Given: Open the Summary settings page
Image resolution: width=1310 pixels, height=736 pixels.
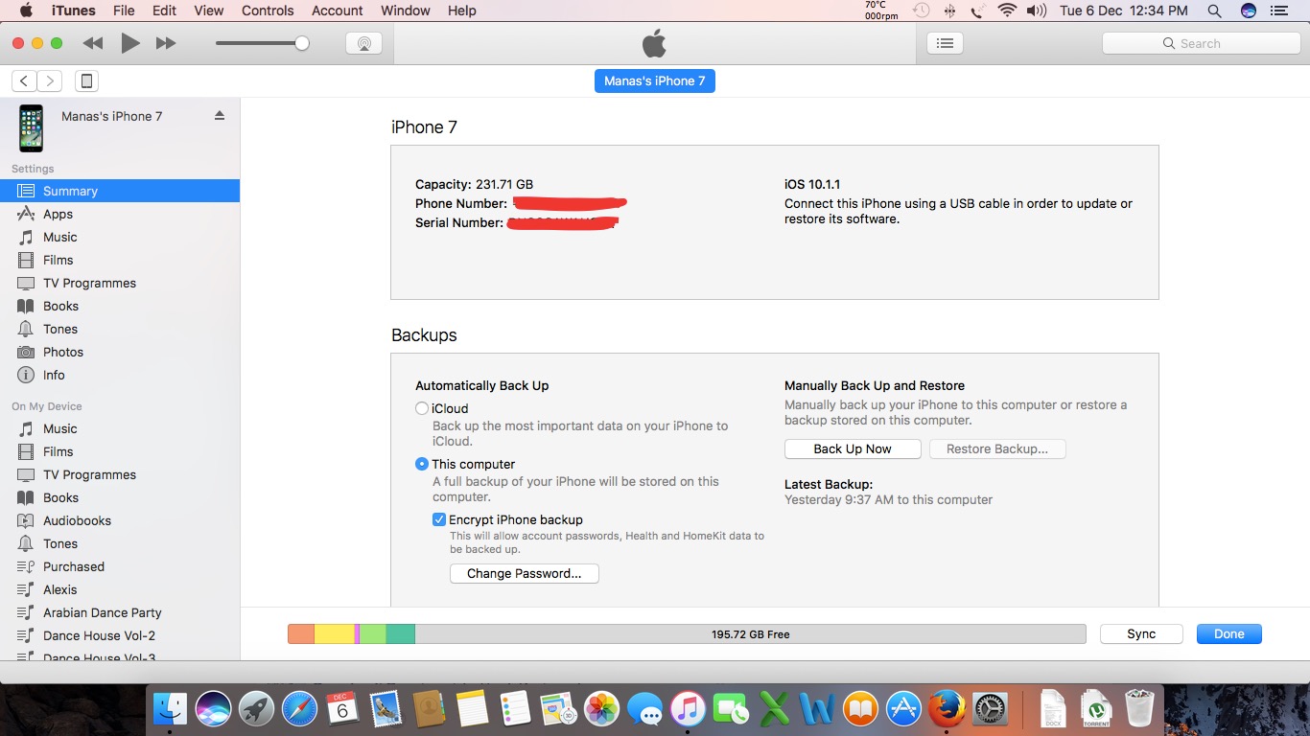Looking at the screenshot, I should click(120, 191).
